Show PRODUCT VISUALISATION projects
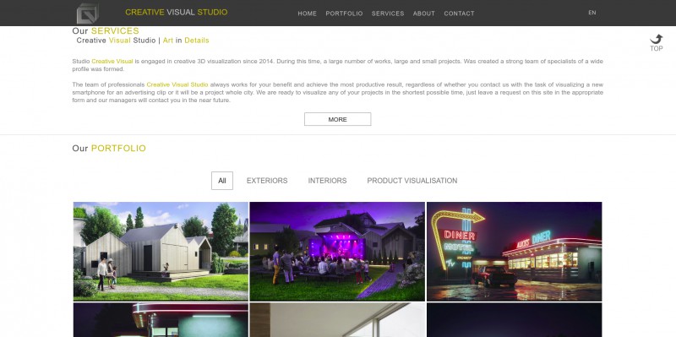 point(412,181)
